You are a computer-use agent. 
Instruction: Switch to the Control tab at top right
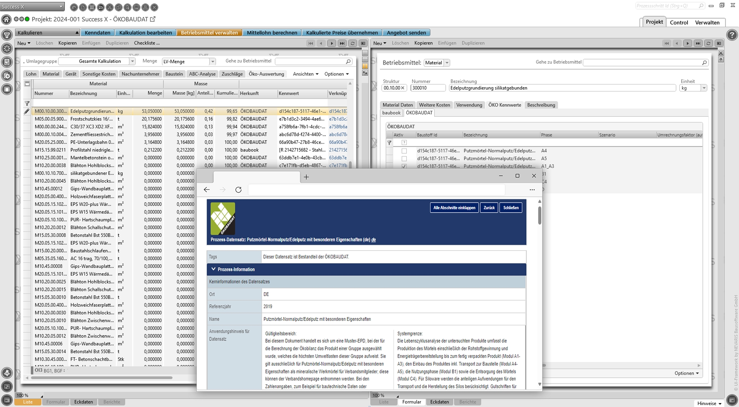(x=679, y=22)
